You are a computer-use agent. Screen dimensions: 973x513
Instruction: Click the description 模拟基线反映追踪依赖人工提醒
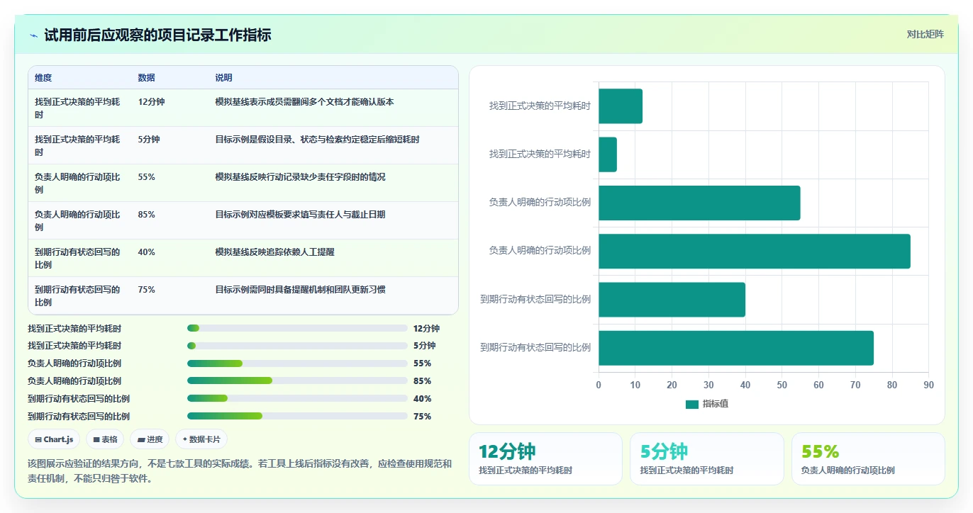pyautogui.click(x=274, y=252)
